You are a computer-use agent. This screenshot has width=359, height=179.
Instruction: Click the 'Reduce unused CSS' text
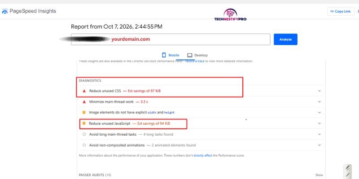coord(105,91)
